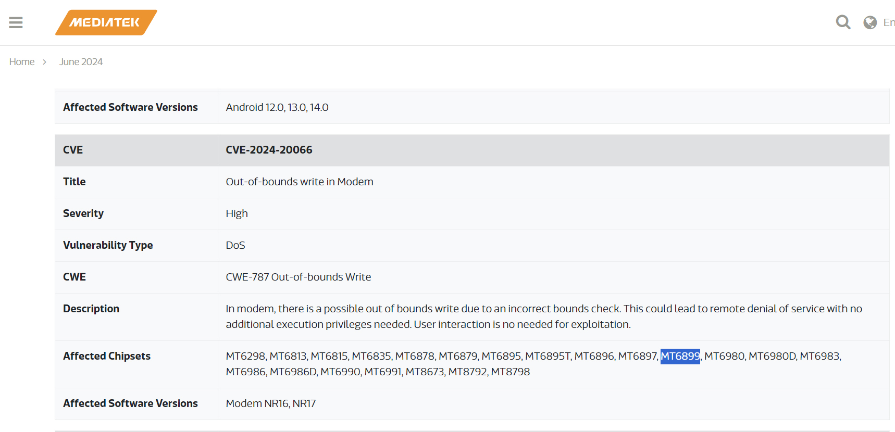
Task: Click 'CWE-787 Out-of-bounds Write' text
Action: (299, 277)
